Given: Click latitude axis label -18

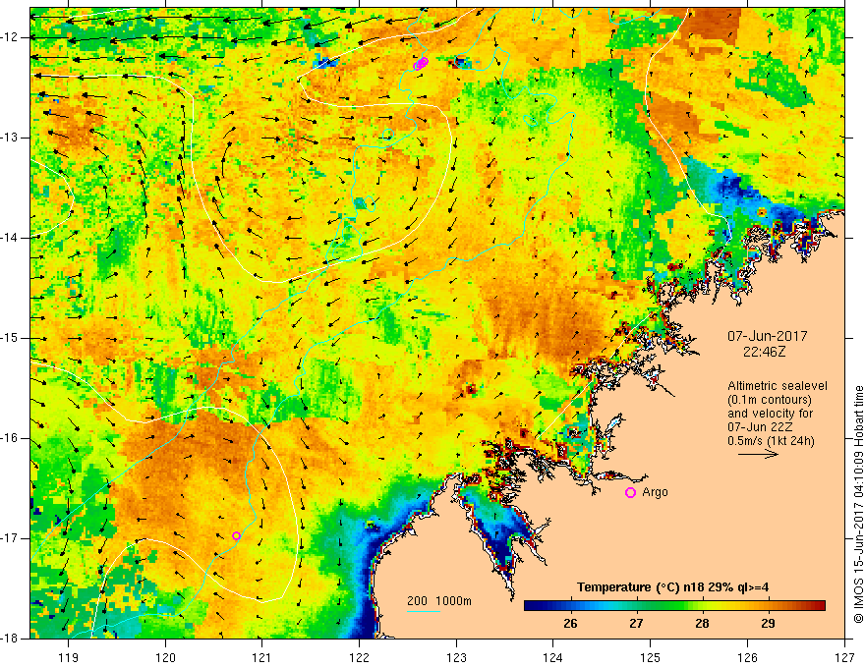Looking at the screenshot, I should click(x=11, y=639).
